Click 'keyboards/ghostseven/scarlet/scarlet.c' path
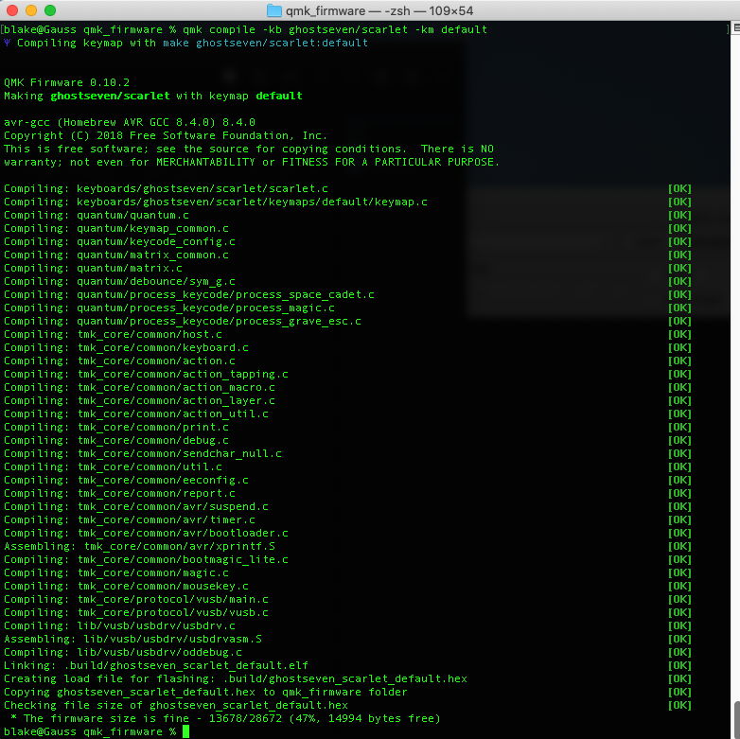Screen dimensions: 740x739 click(x=203, y=188)
